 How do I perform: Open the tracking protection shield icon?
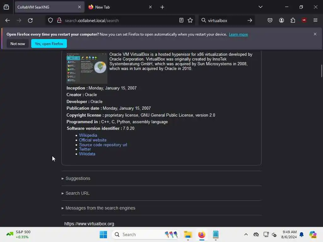[x=50, y=20]
